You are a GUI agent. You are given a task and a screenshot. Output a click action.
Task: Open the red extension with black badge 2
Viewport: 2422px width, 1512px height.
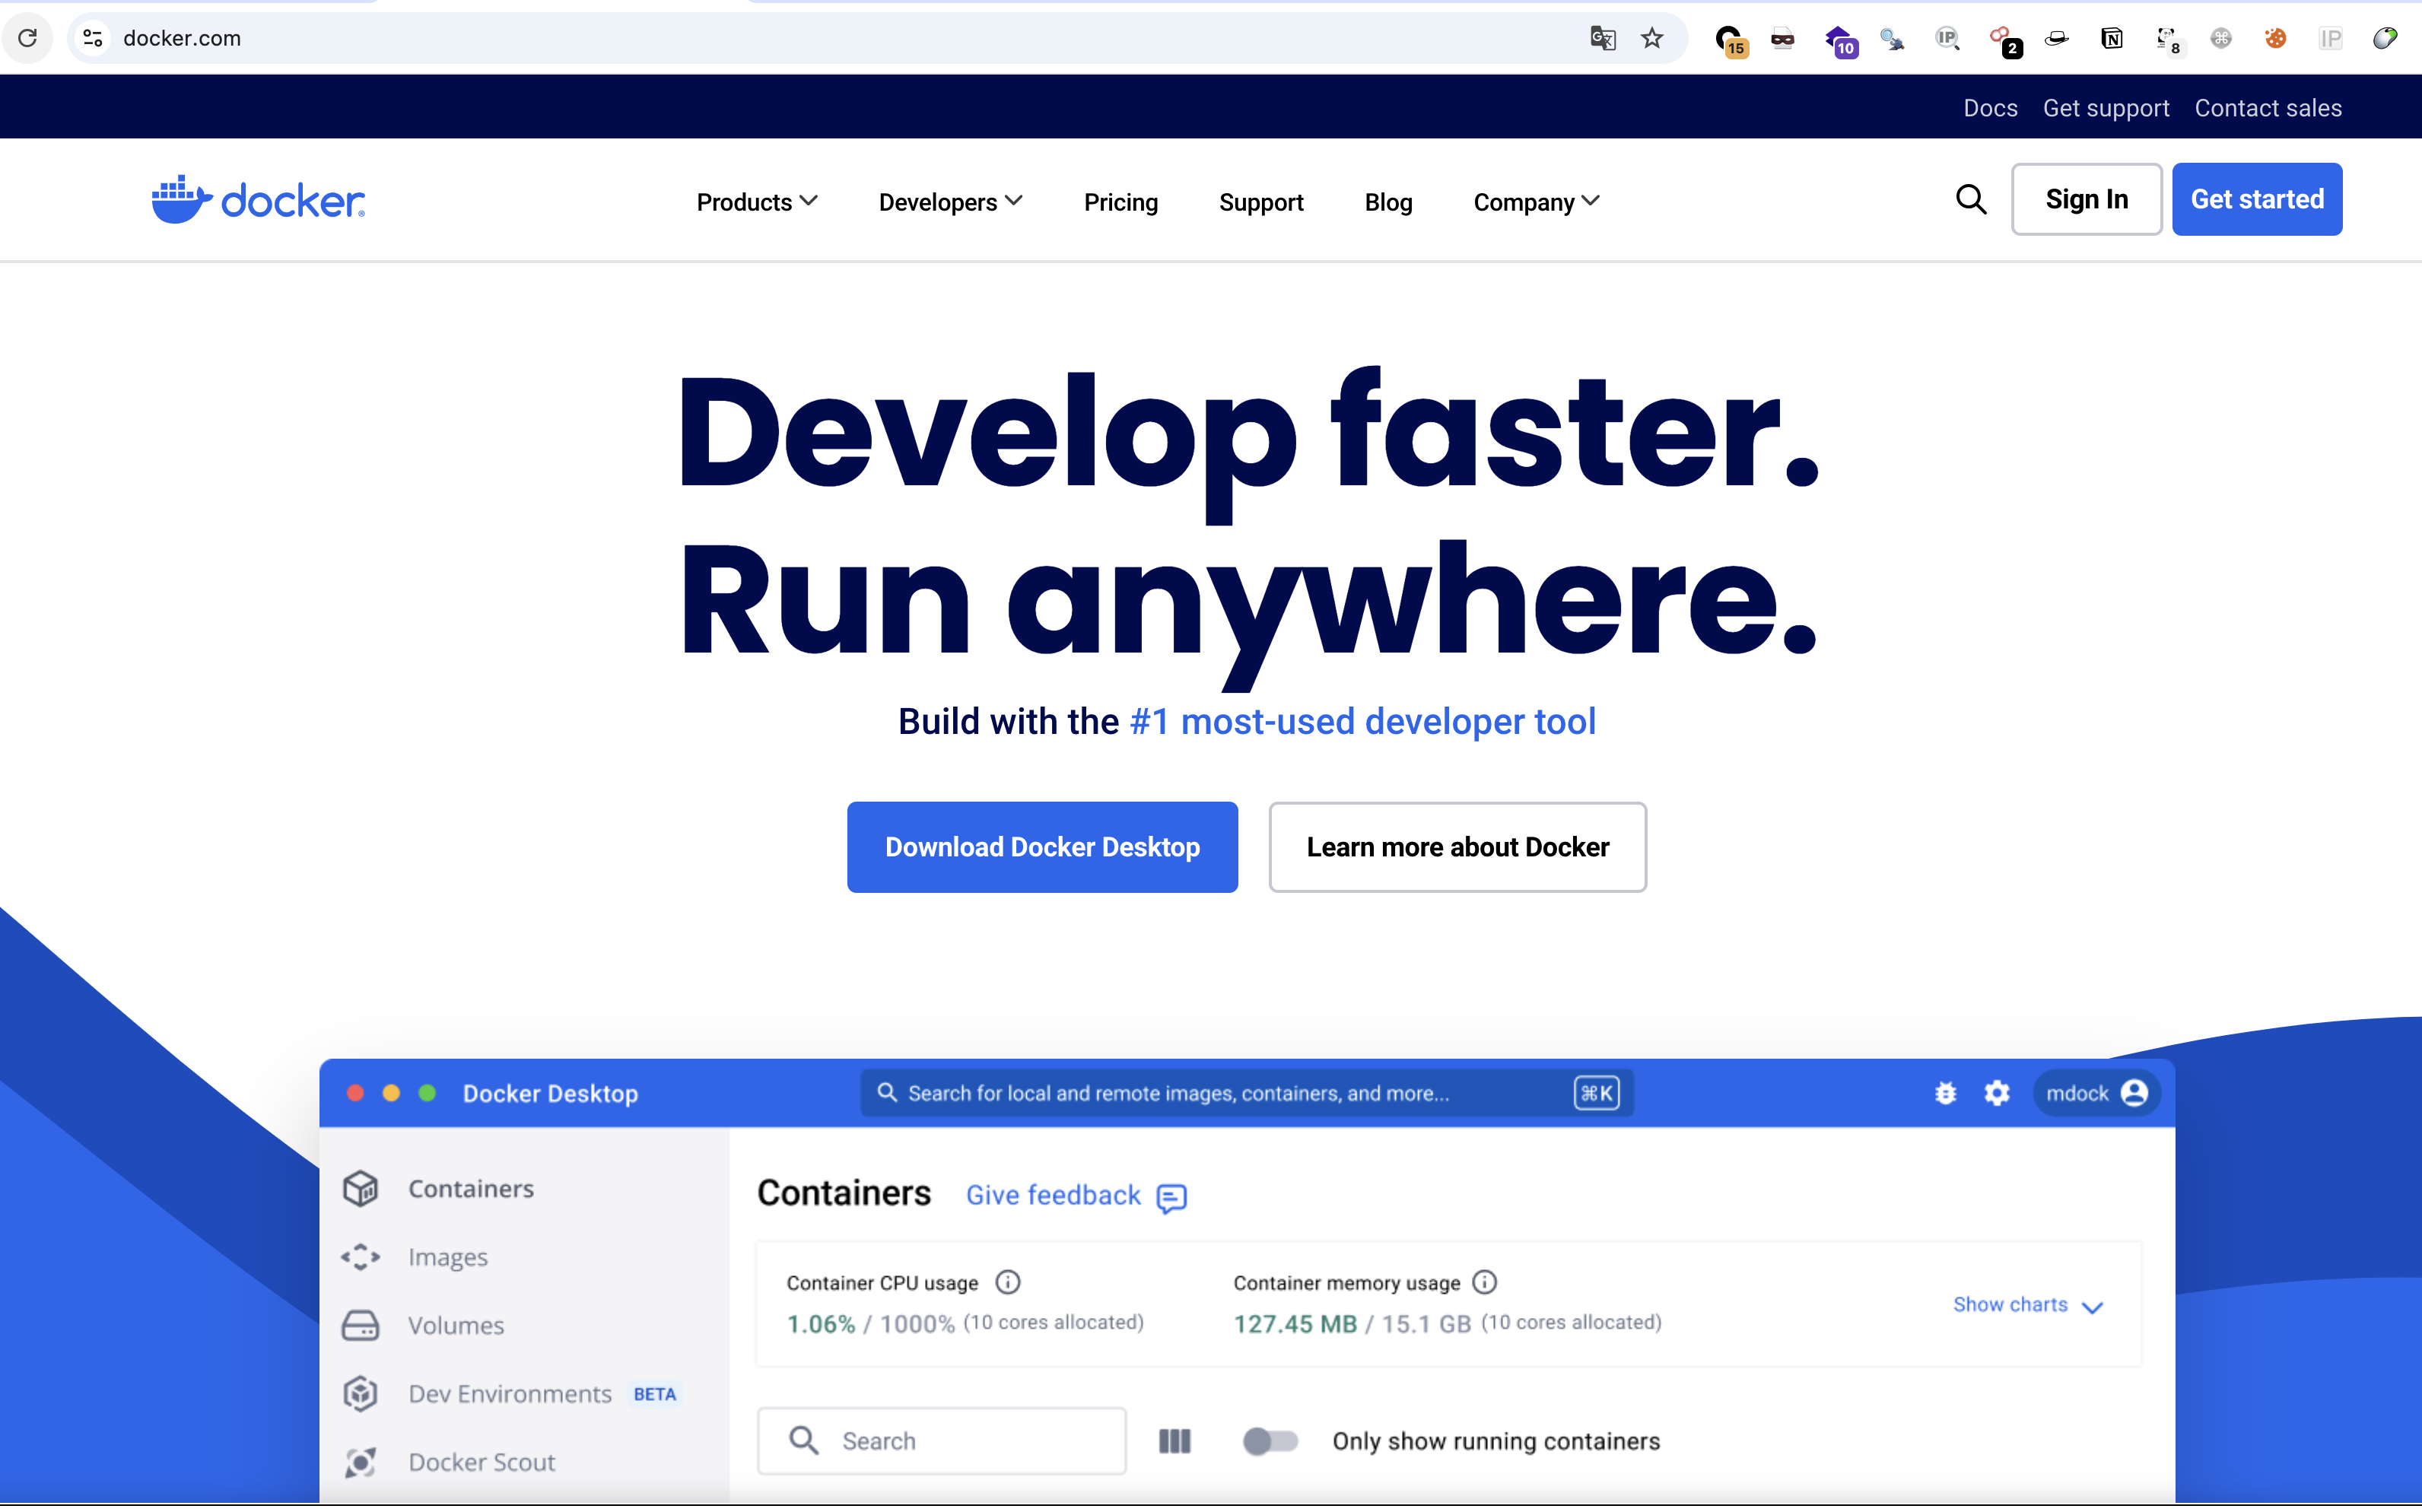2005,41
